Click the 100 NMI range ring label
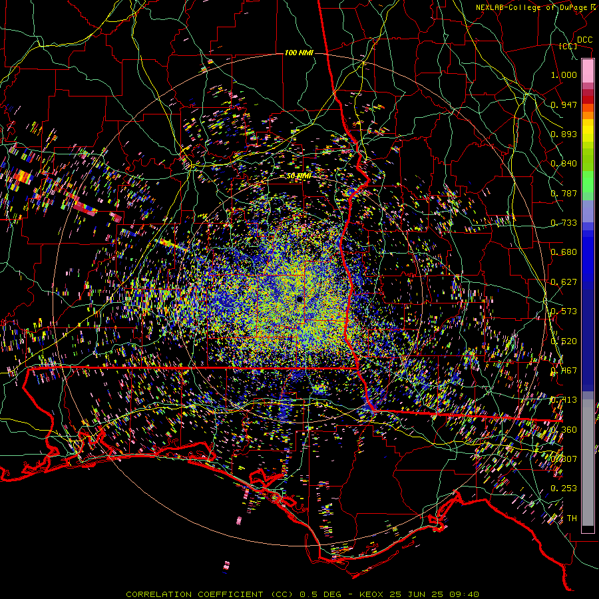This screenshot has height=599, width=599. tap(299, 53)
